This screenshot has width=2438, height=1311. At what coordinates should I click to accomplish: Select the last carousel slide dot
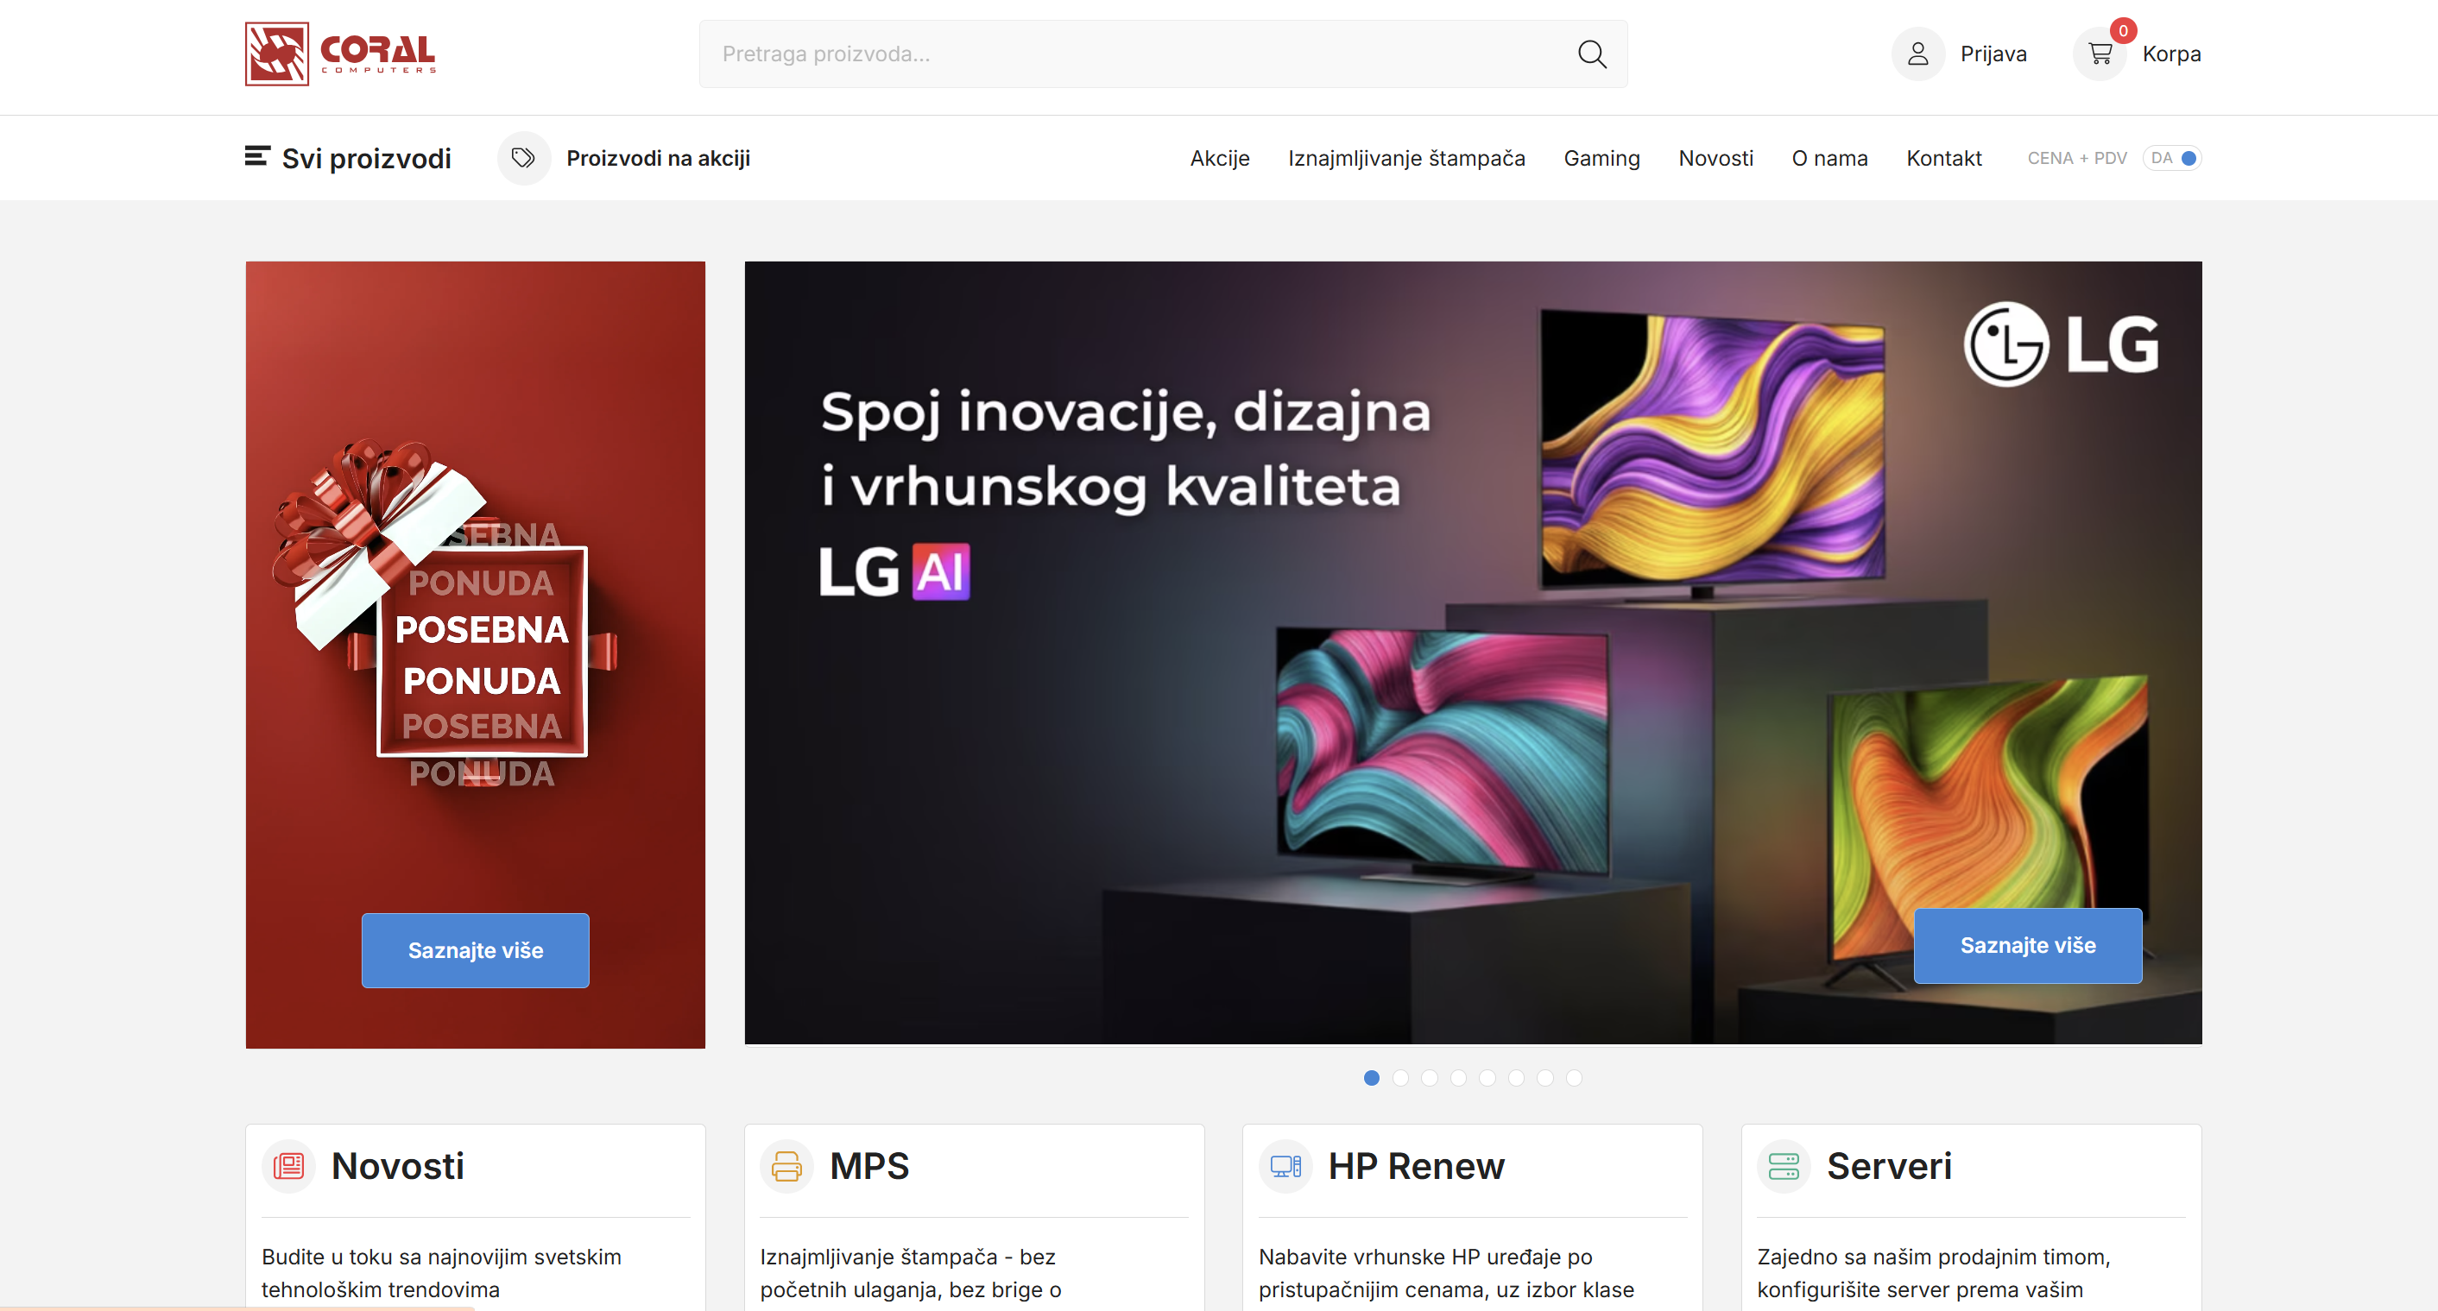point(1574,1077)
